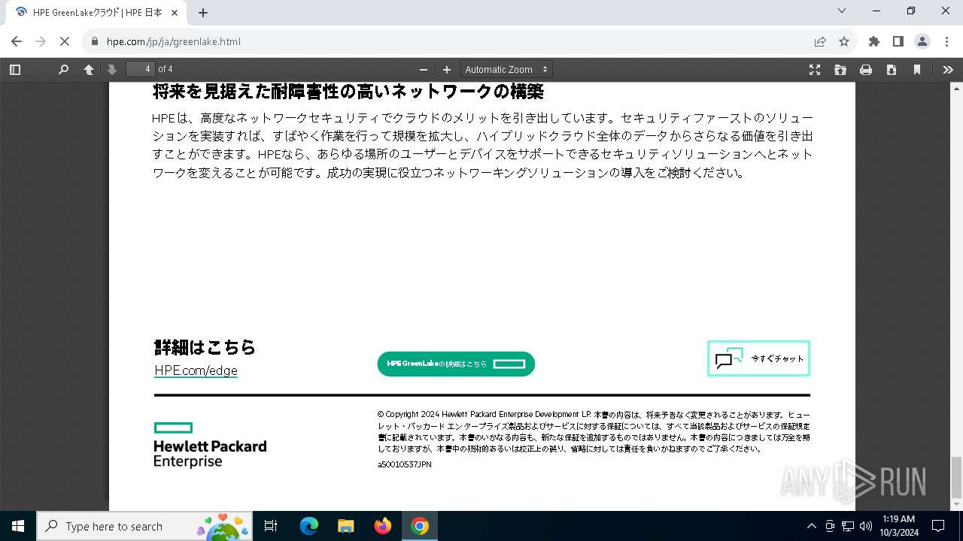Zoom out of the PDF
Screen dimensions: 963x541
coord(424,70)
